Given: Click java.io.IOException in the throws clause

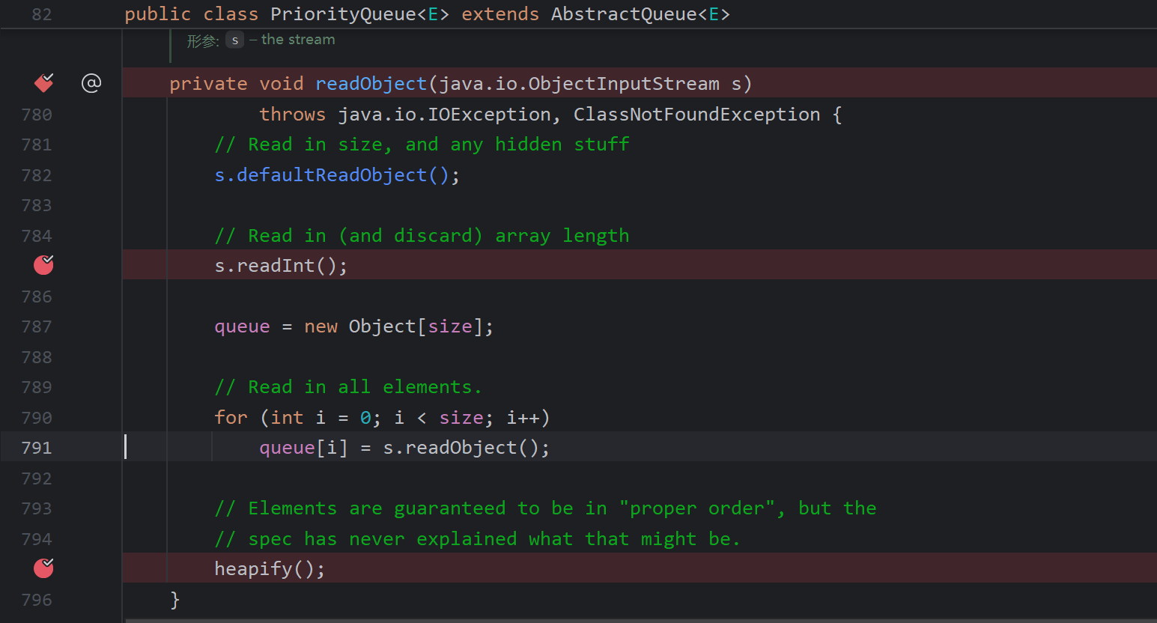Looking at the screenshot, I should pos(445,115).
